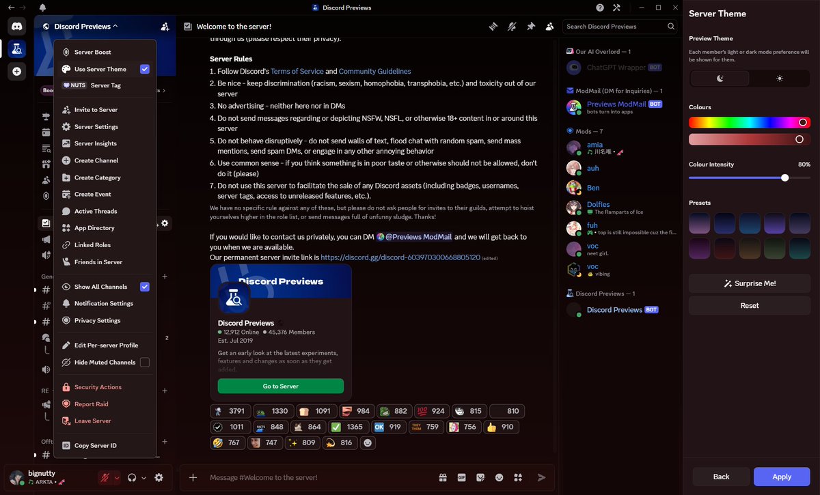
Task: Select dark mode moon preview theme
Action: [720, 79]
